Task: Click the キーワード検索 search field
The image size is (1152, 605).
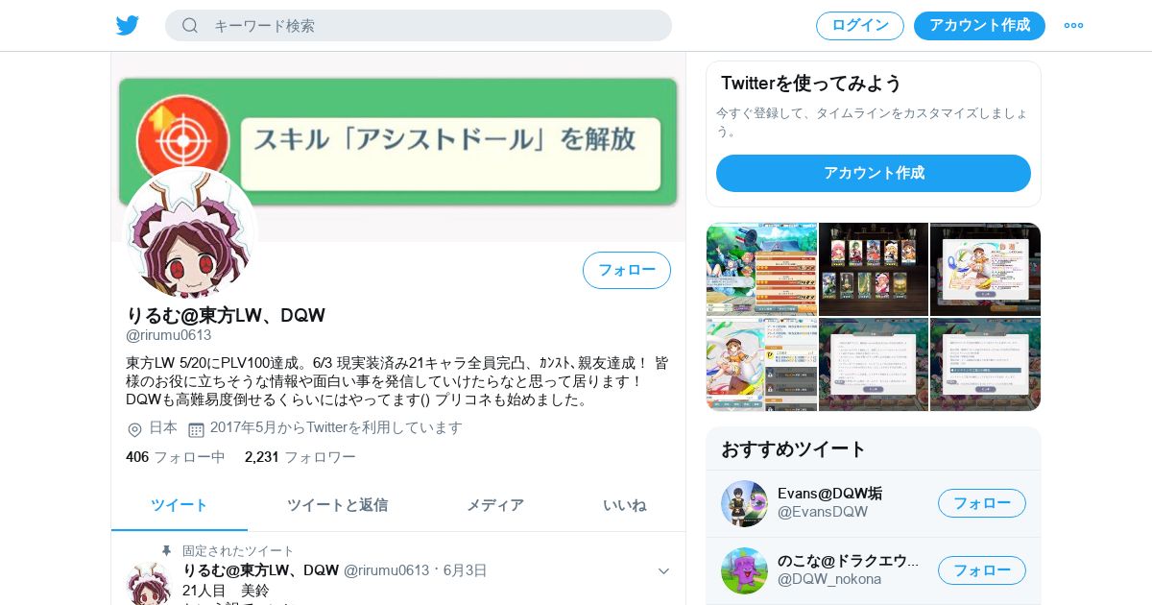Action: [x=419, y=26]
